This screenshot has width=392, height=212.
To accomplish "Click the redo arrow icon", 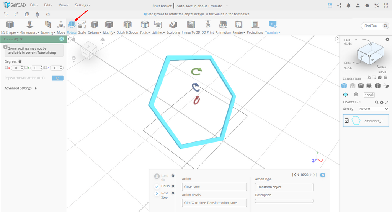I will click(x=16, y=14).
